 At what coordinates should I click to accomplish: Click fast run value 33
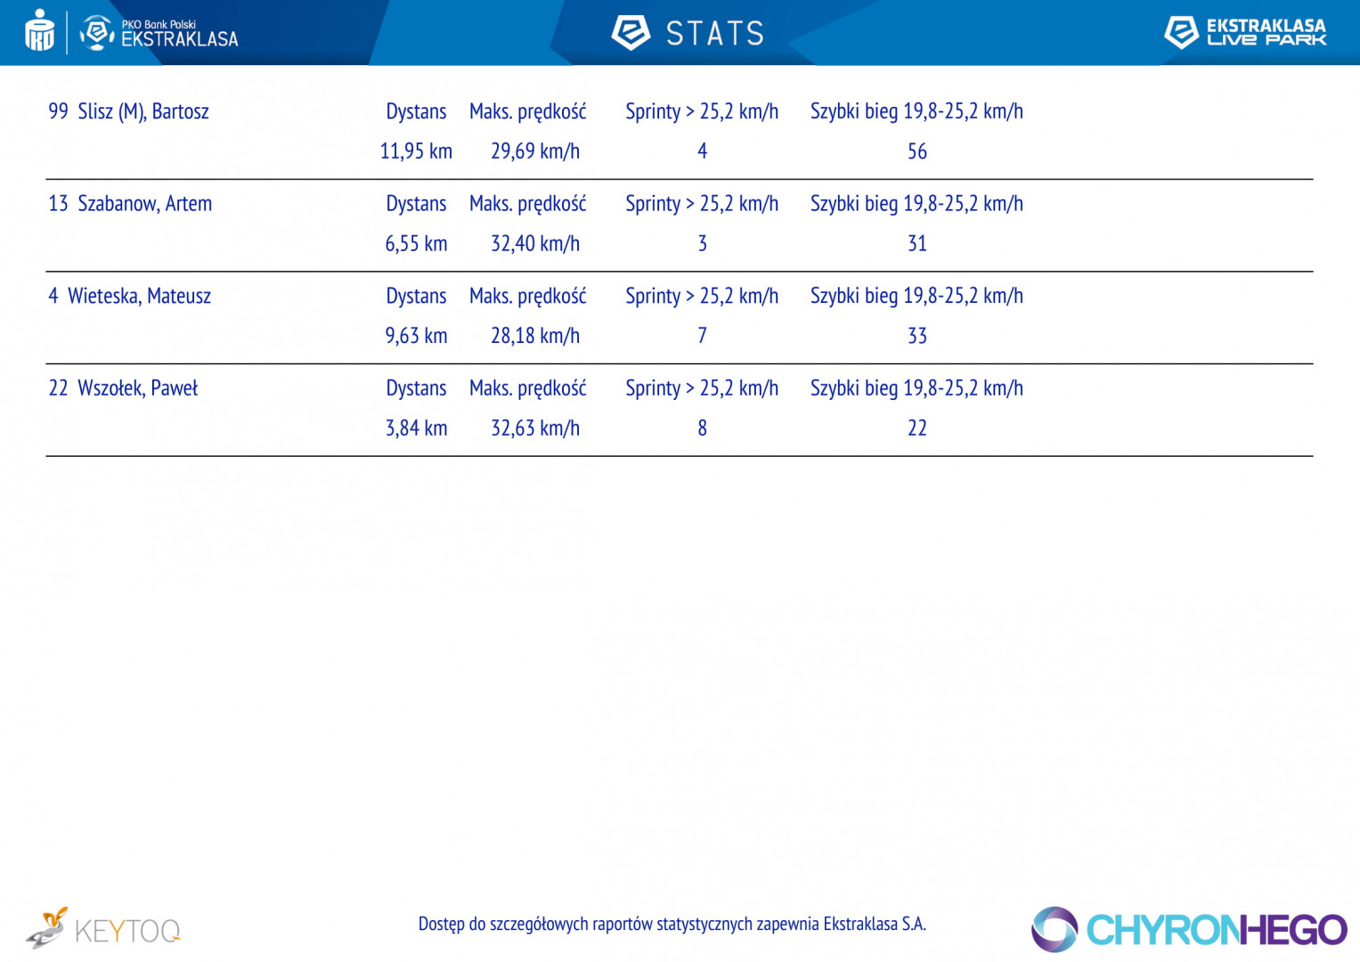[x=917, y=336]
